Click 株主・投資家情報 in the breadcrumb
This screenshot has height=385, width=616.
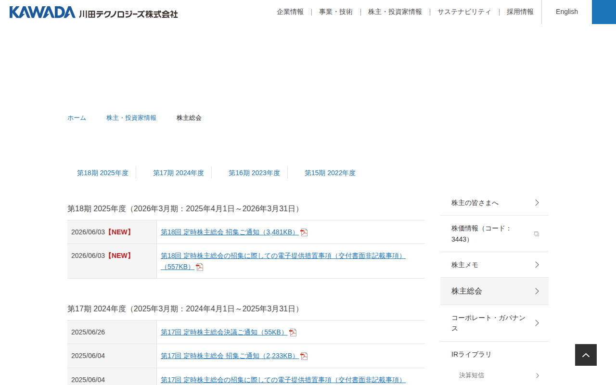point(131,118)
